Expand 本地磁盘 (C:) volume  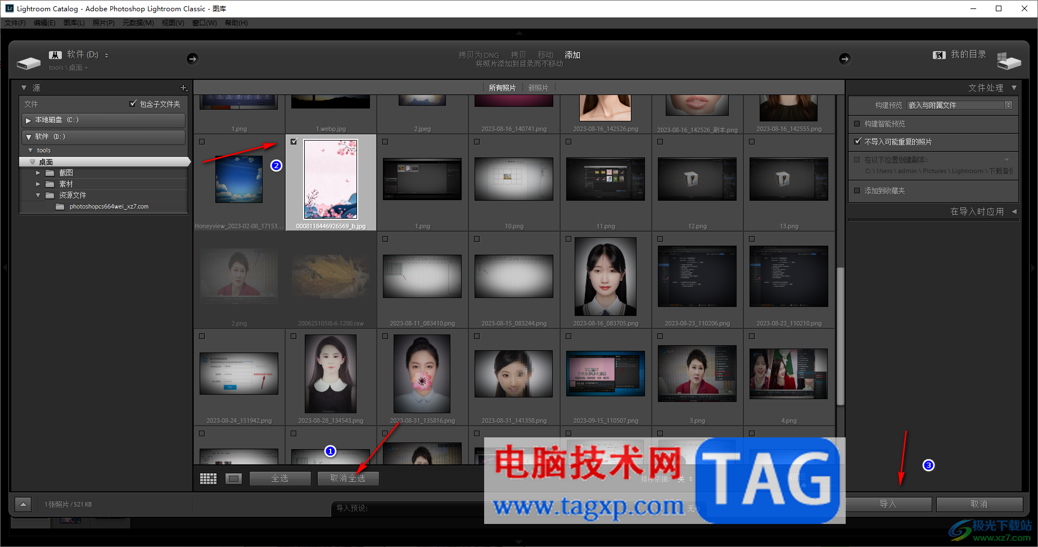point(28,120)
